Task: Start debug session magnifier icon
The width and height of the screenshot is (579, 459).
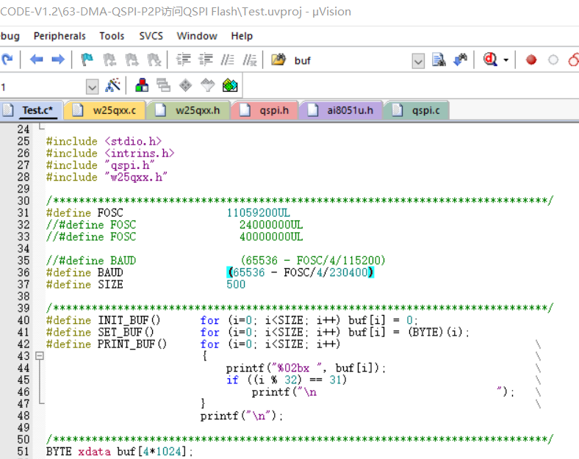Action: click(490, 59)
